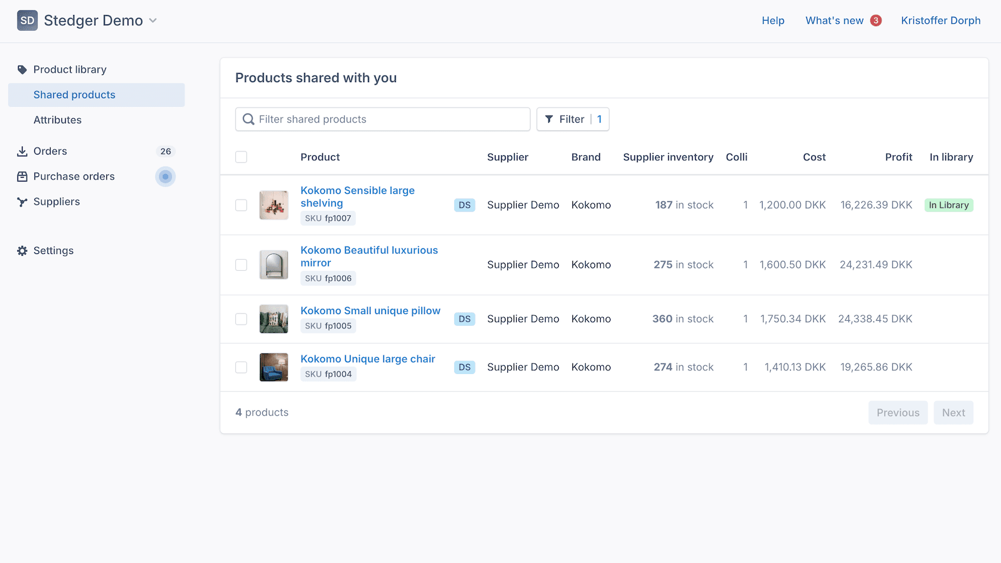This screenshot has height=563, width=1001.
Task: Click the Settings gear icon
Action: click(23, 251)
